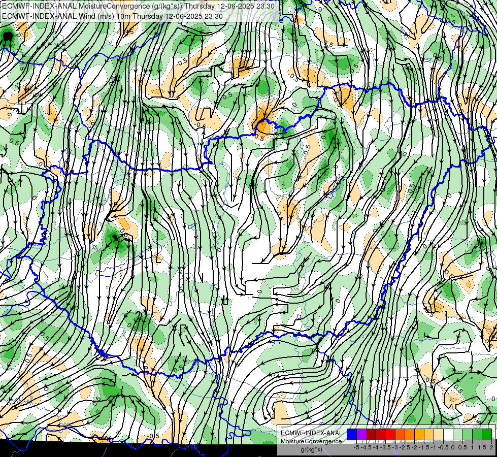Viewport: 497px width, 457px height.
Task: Click the MoistureConvergence title line at top
Action: click(x=139, y=6)
